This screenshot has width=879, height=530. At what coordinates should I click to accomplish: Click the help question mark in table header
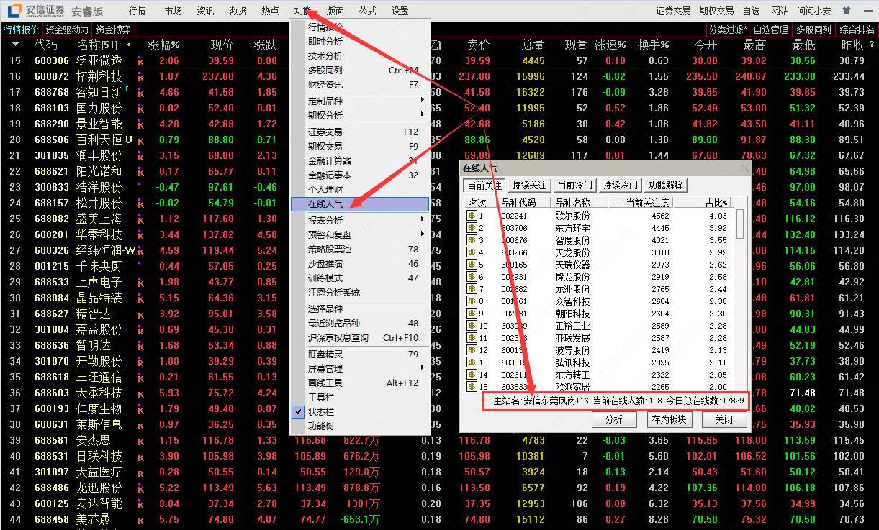click(x=872, y=45)
